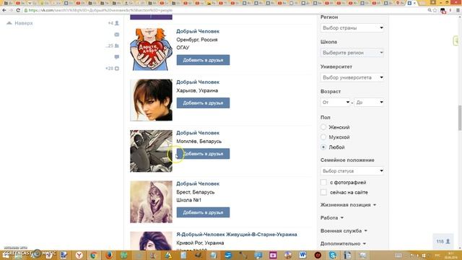The height and width of the screenshot is (260, 462).
Task: Select the Любой gender radio button
Action: 323,147
